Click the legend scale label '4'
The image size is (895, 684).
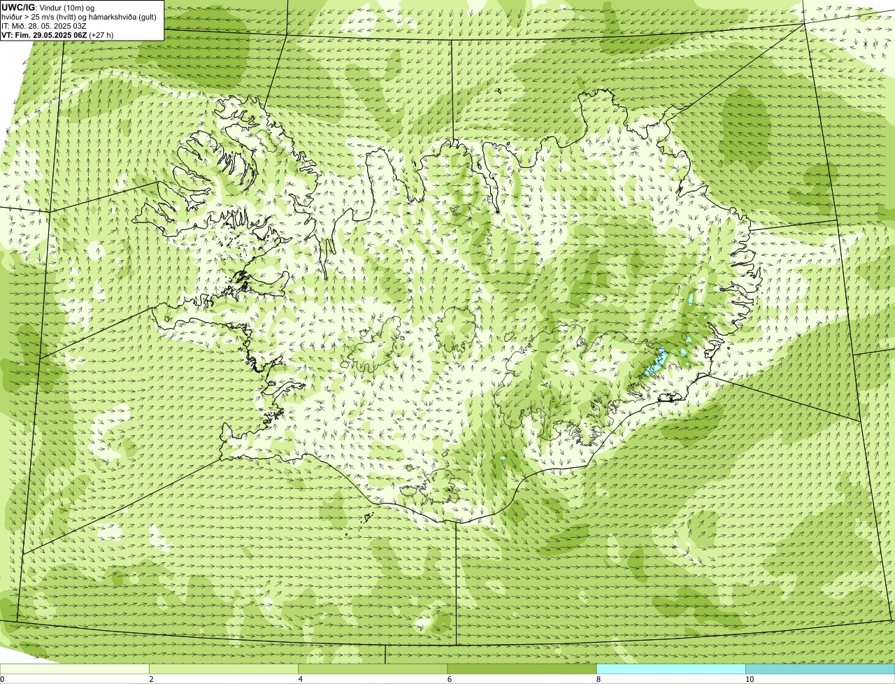tap(301, 679)
